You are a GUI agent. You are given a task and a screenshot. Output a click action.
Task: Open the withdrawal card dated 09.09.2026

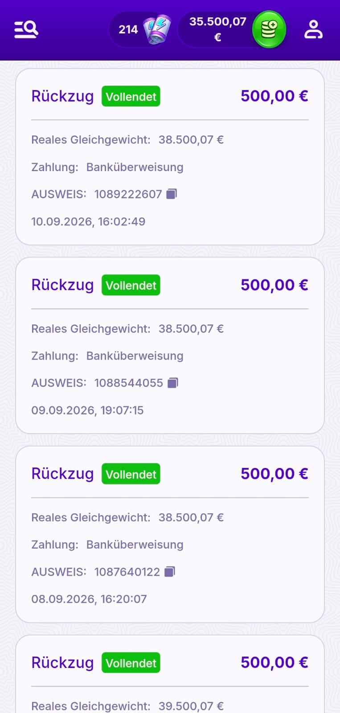click(x=170, y=345)
